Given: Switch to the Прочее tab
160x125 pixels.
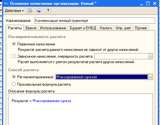Looking at the screenshot, I should tap(141, 28).
